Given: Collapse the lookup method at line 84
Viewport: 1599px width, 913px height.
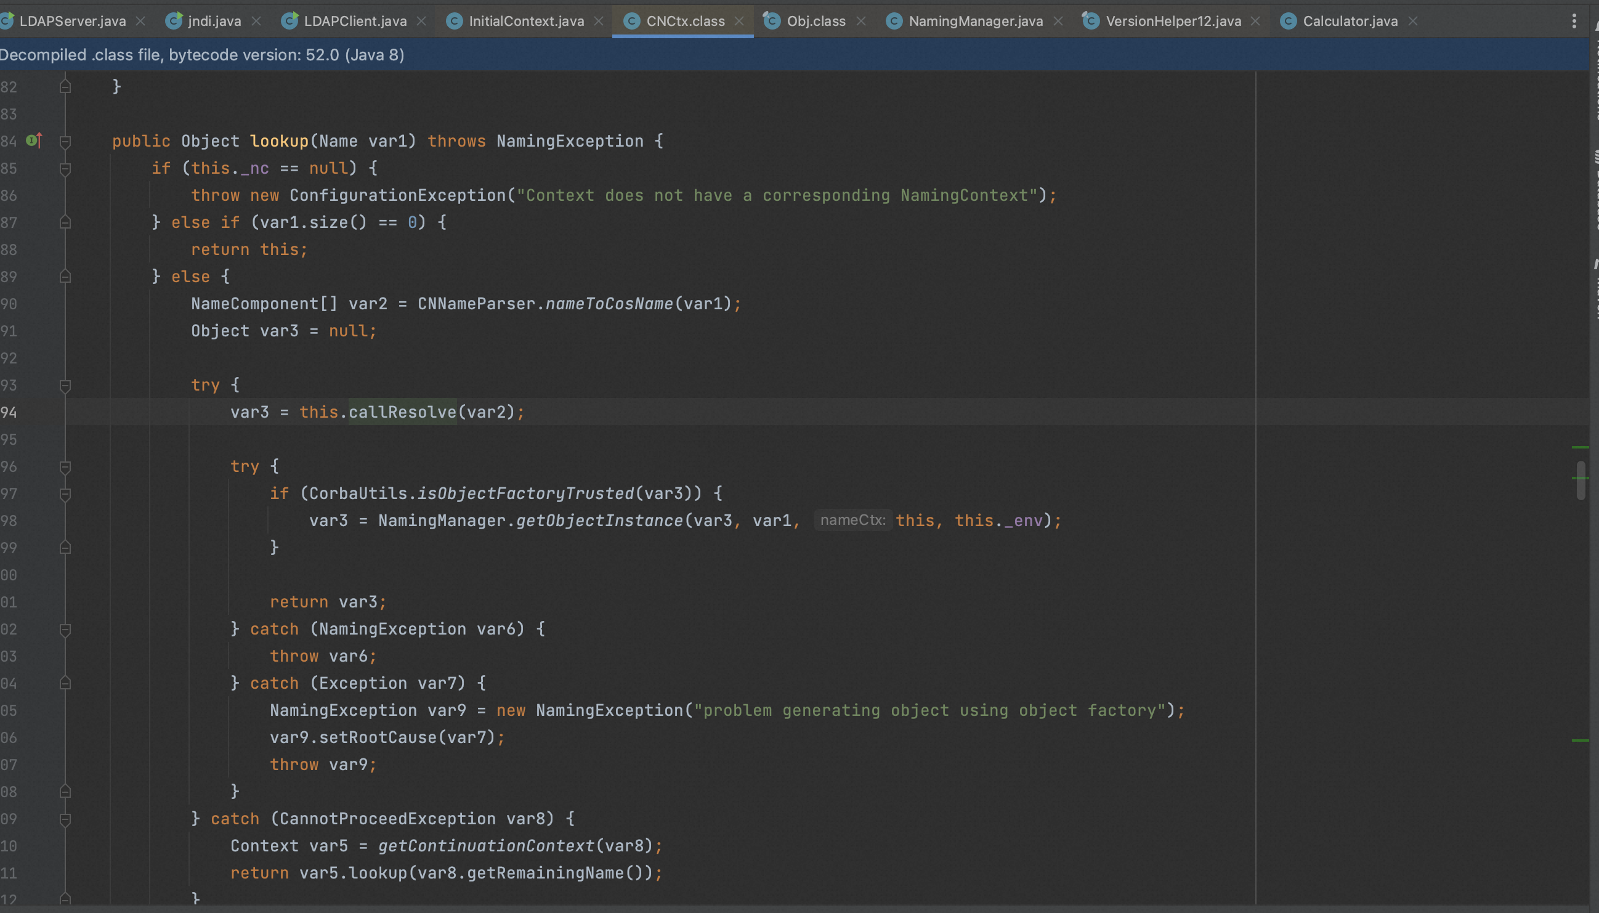Looking at the screenshot, I should pos(65,142).
